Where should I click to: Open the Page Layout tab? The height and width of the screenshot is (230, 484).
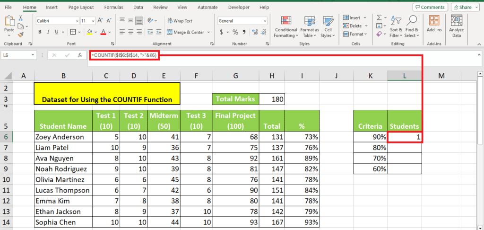click(80, 8)
